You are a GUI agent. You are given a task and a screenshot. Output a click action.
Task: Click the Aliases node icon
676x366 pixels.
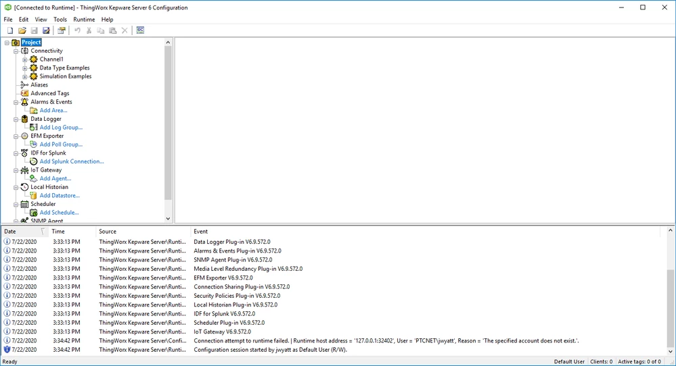coord(24,84)
